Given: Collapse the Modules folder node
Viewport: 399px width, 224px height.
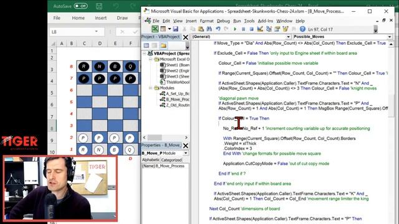Looking at the screenshot, I should (x=150, y=88).
